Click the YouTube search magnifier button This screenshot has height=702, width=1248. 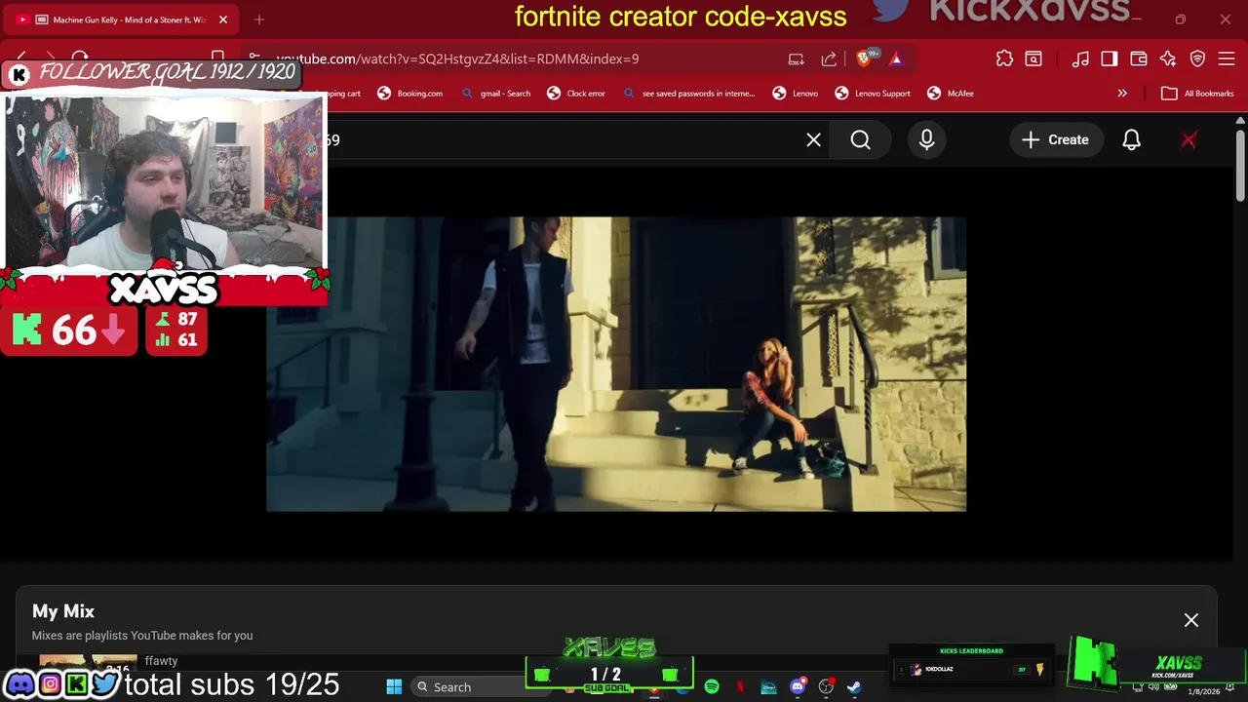860,140
